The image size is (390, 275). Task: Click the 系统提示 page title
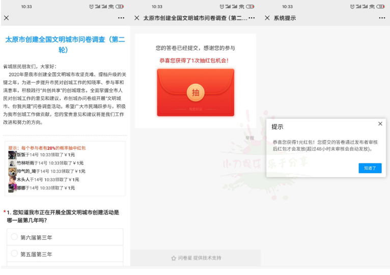click(285, 18)
